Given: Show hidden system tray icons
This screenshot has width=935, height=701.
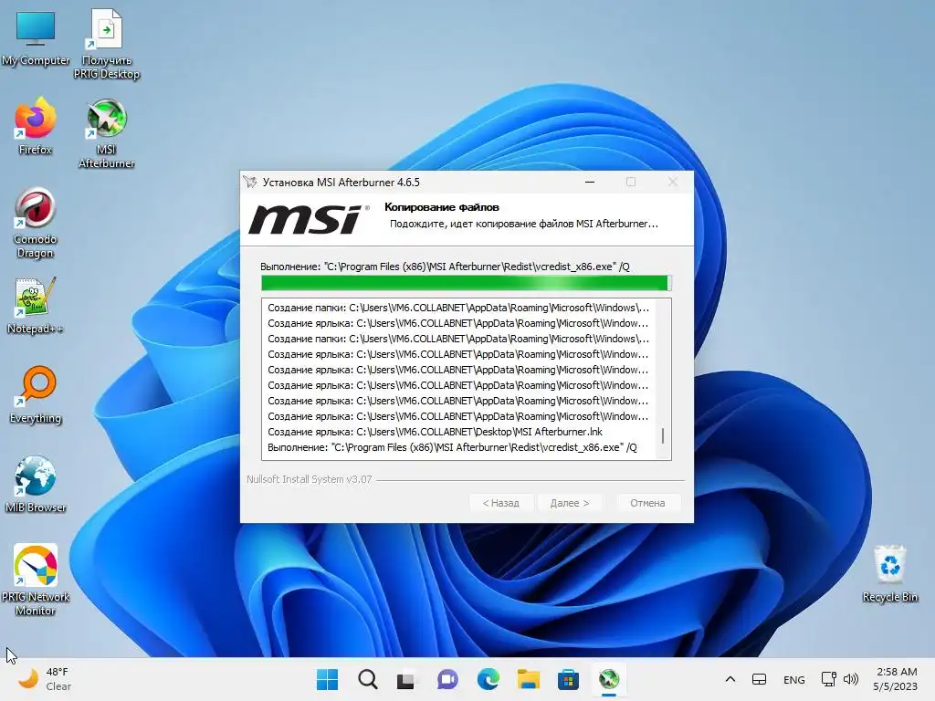Looking at the screenshot, I should tap(730, 679).
